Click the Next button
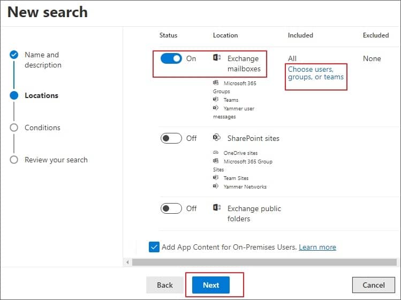 click(211, 285)
